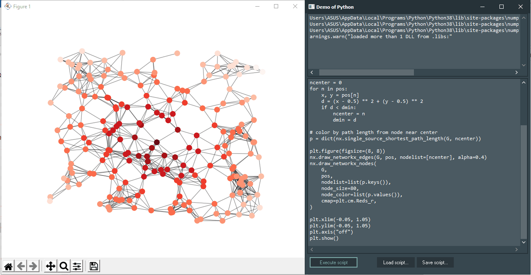Click the down arrow on the editor's vertical scrollbar
Screen dimensions: 531x275
[x=524, y=242]
